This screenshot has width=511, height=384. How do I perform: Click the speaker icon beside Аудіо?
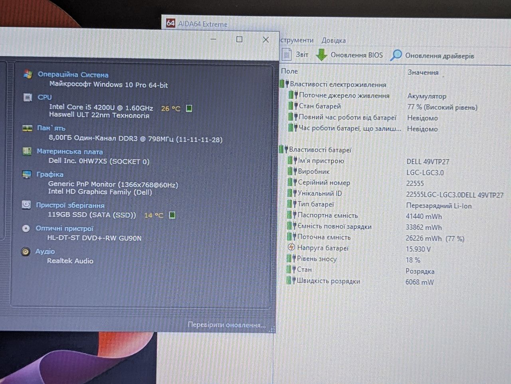(x=26, y=252)
